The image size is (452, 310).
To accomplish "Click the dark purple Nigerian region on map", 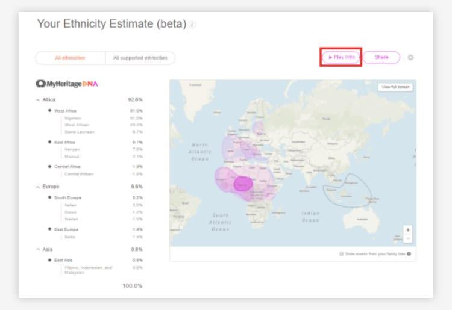I will pyautogui.click(x=243, y=184).
